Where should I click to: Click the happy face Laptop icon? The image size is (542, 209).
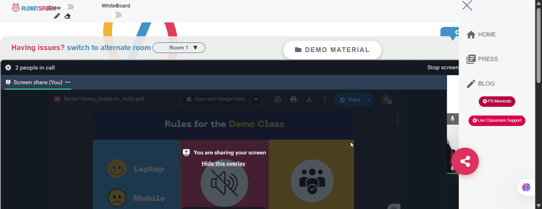click(x=117, y=168)
